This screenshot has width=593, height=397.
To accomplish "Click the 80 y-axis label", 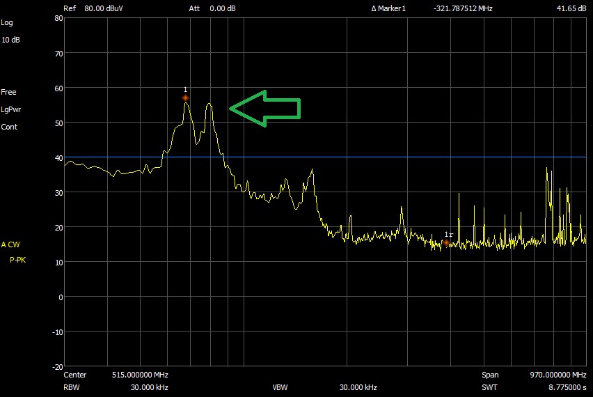I will 58,18.
